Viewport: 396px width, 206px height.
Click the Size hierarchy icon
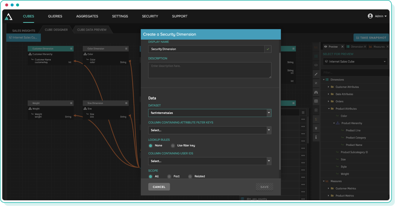pyautogui.click(x=85, y=109)
